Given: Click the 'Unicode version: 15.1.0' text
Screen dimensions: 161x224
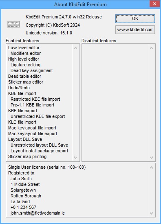Looking at the screenshot, I should coord(49,33).
